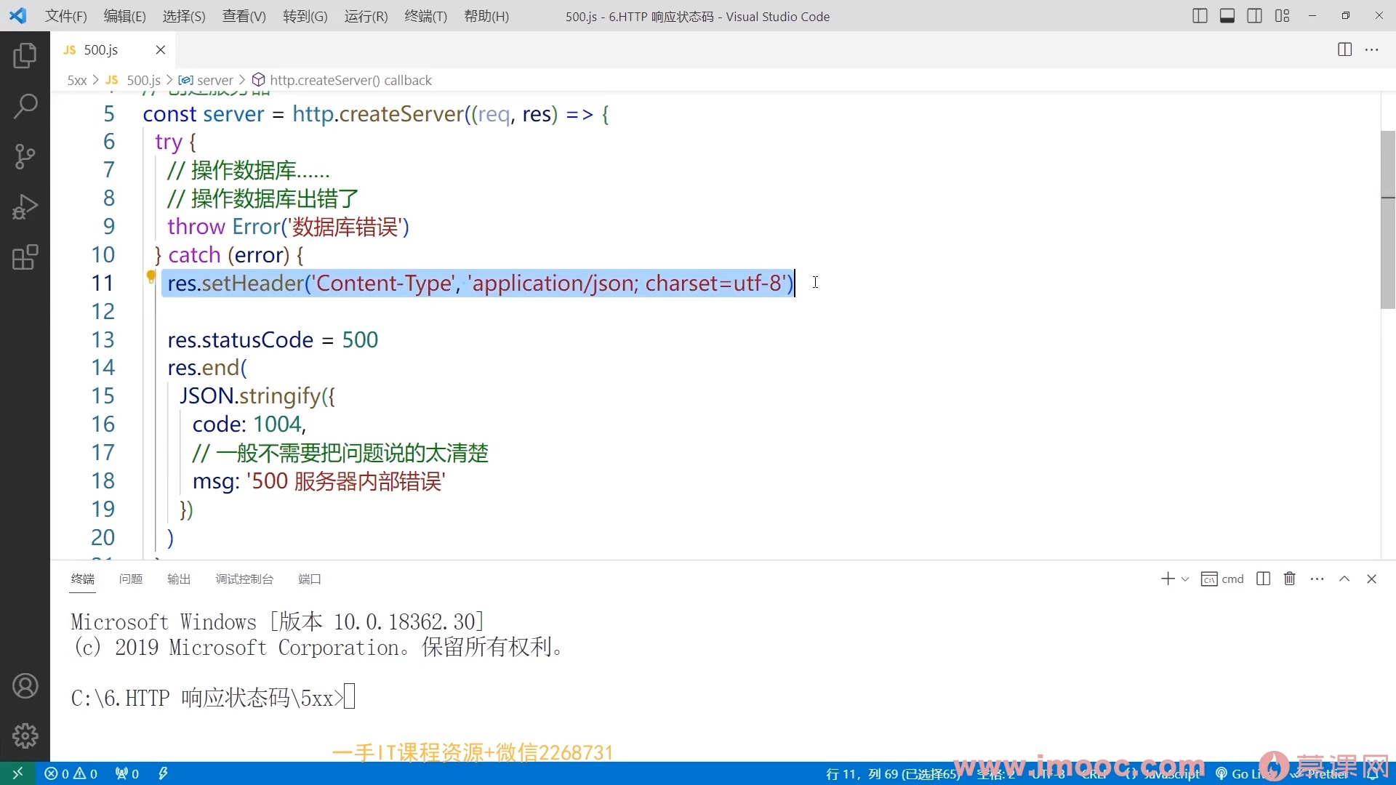Click the line and column status entry
The width and height of the screenshot is (1396, 785).
894,774
